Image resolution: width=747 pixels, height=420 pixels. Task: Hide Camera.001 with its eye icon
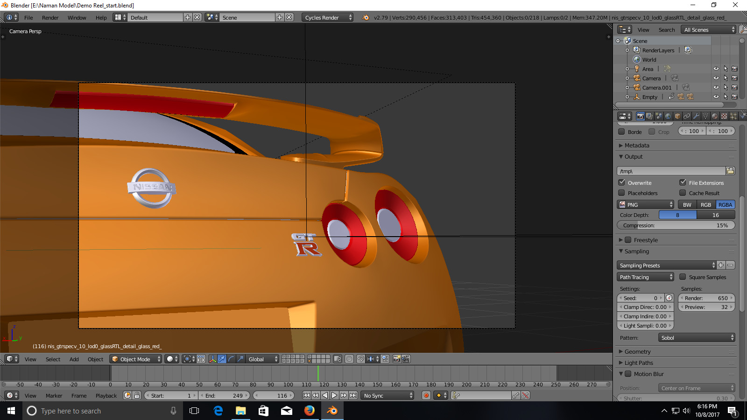coord(716,87)
